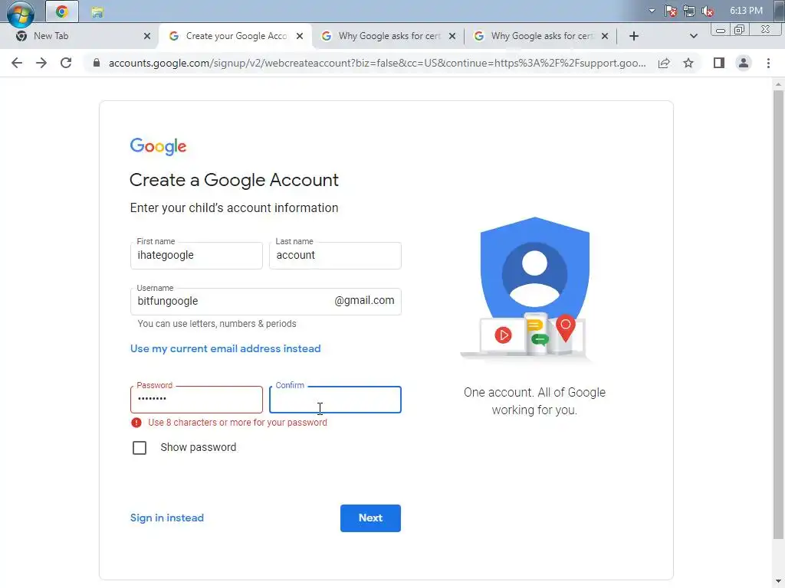
Task: Click the Confirm password field
Action: coord(335,400)
